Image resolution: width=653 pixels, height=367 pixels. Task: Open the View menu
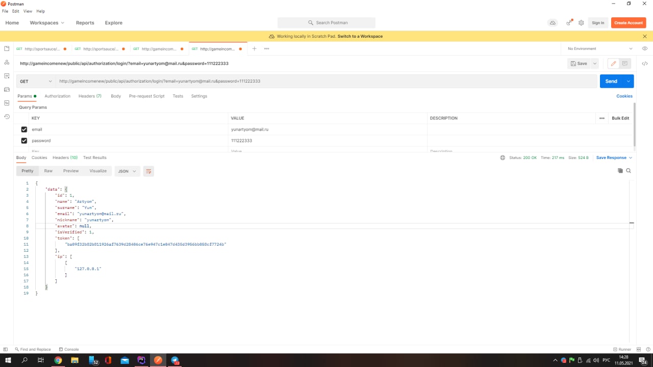pyautogui.click(x=28, y=11)
